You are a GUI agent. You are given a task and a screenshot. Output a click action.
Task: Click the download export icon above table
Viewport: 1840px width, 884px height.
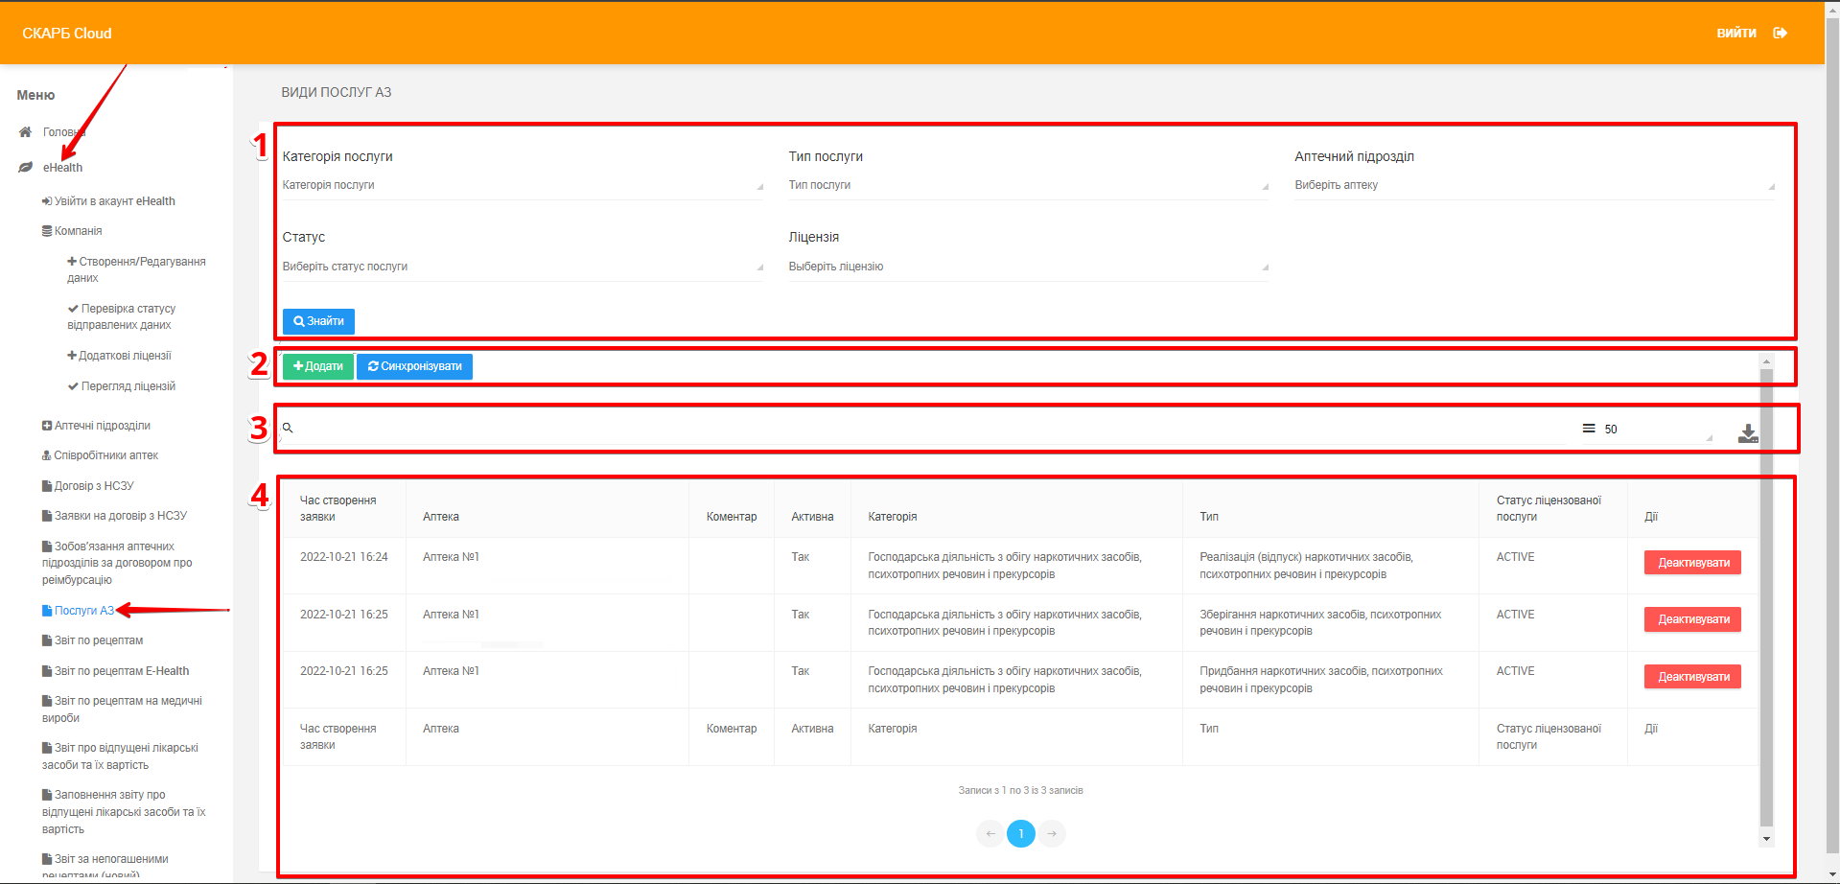click(x=1748, y=433)
